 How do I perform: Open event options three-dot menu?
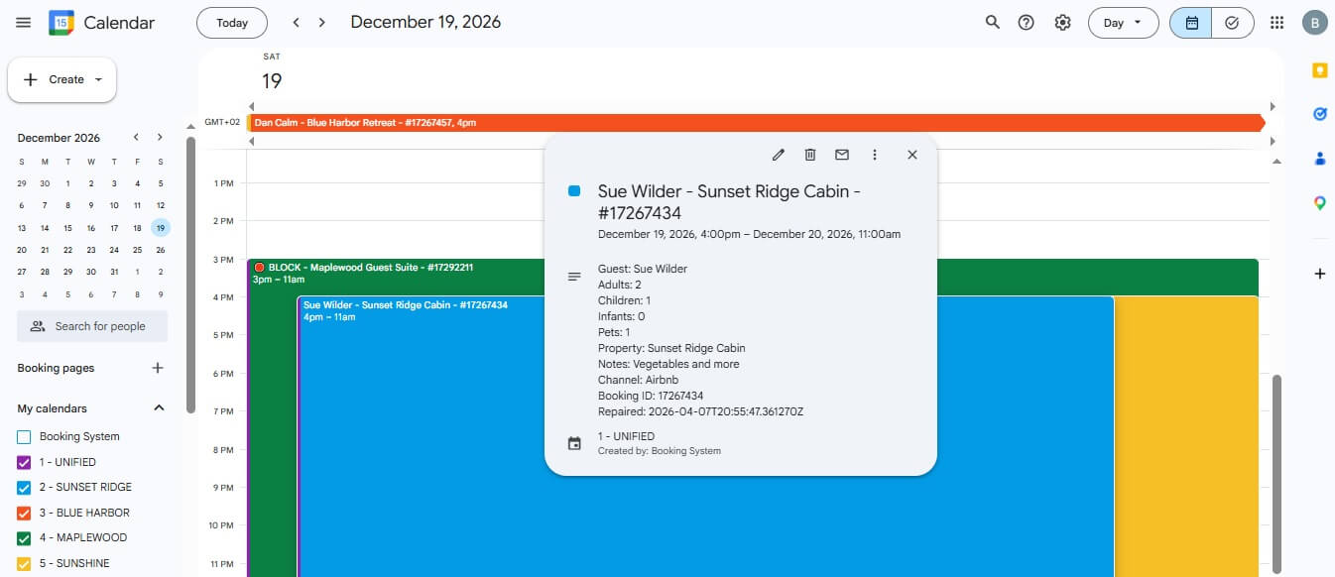(874, 155)
